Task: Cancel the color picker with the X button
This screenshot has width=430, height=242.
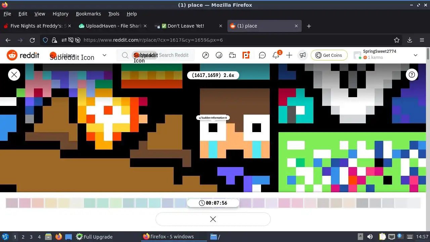Action: tap(213, 219)
